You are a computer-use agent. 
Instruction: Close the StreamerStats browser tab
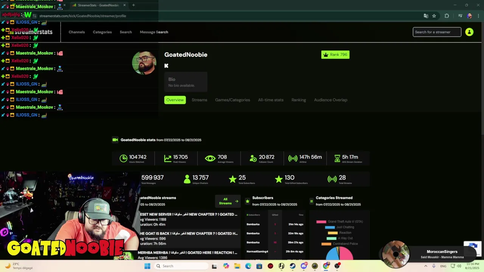pos(124,5)
